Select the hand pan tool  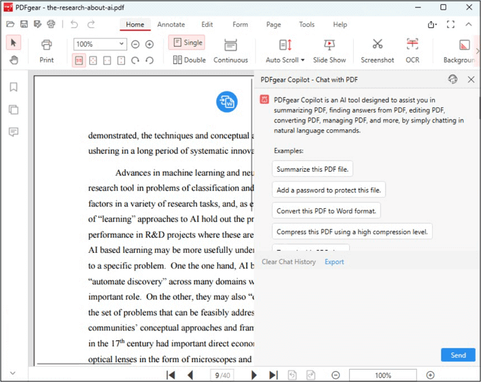coord(14,60)
